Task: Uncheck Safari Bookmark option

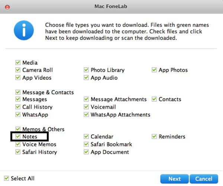Action: point(86,144)
